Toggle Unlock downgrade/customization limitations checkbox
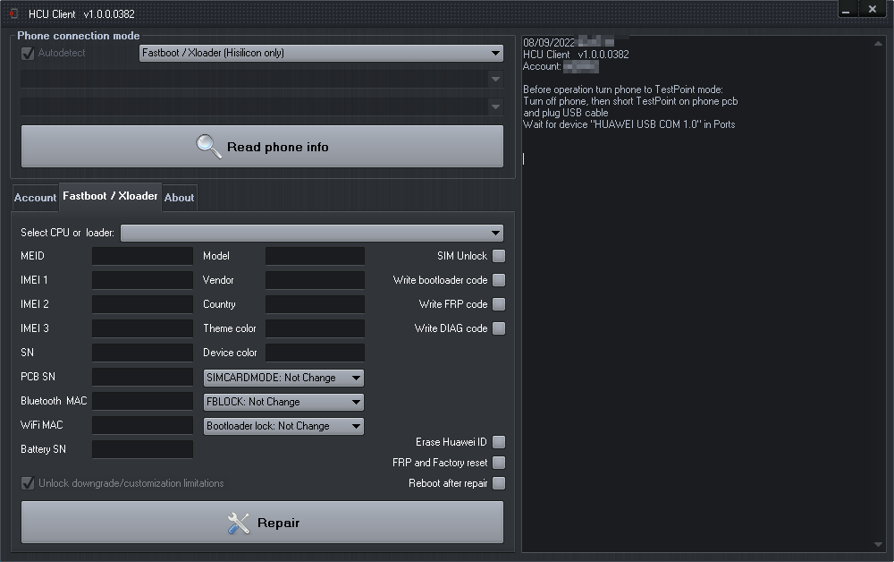This screenshot has width=894, height=562. [x=28, y=483]
